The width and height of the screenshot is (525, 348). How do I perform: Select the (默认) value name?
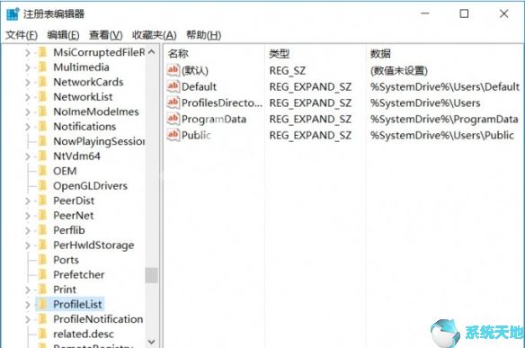coord(195,71)
